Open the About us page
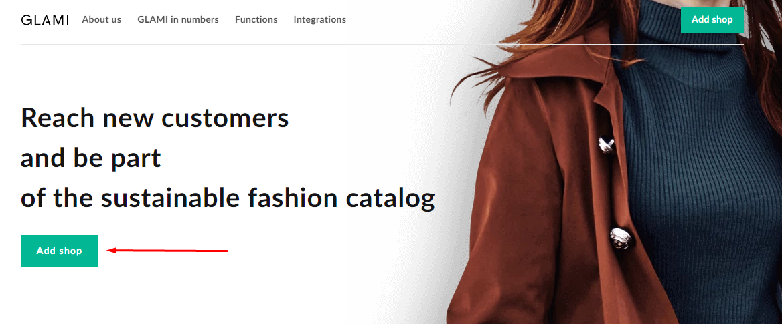Viewport: 782px width, 324px height. 102,20
